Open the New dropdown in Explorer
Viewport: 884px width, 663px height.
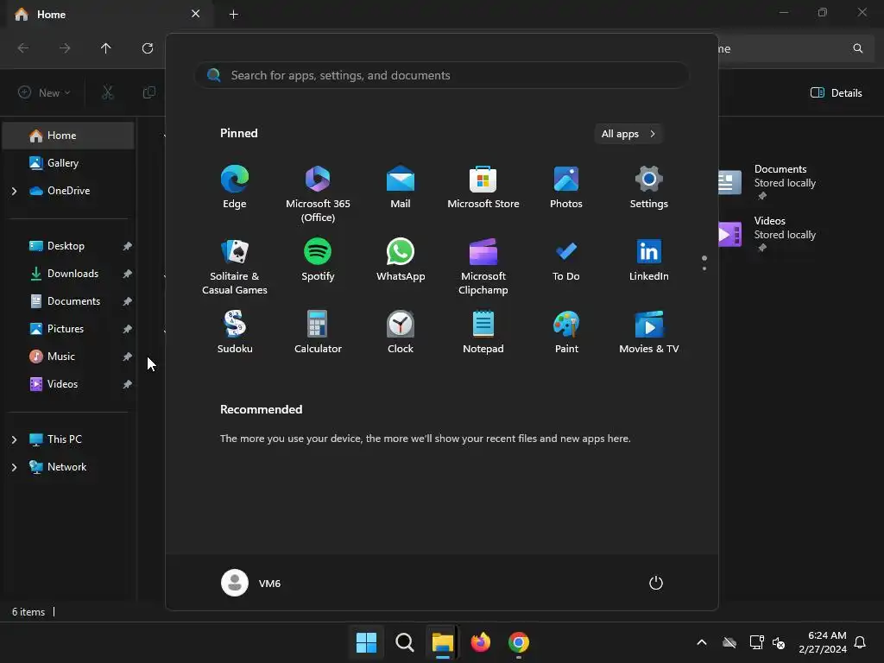pyautogui.click(x=44, y=92)
